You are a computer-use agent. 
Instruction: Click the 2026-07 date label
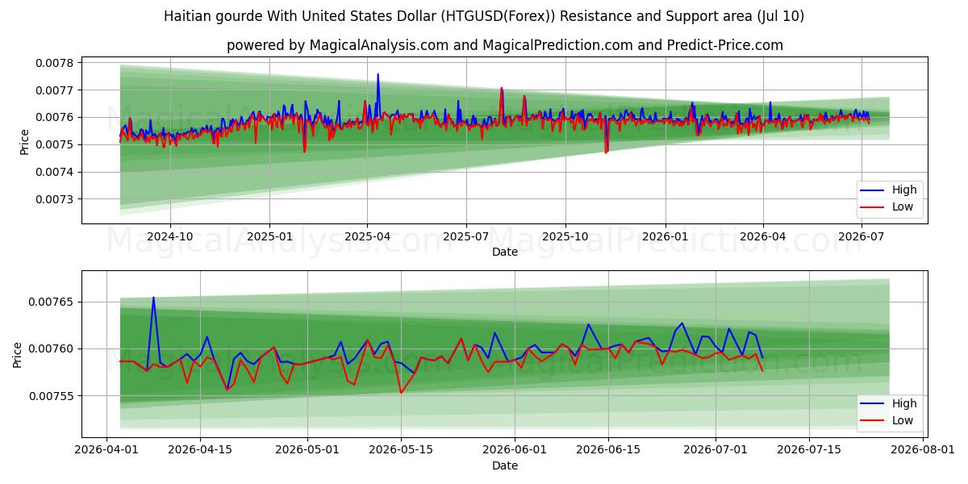pyautogui.click(x=862, y=237)
